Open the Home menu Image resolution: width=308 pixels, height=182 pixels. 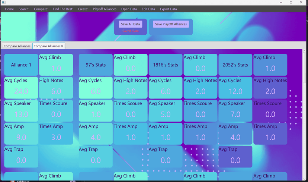click(9, 9)
